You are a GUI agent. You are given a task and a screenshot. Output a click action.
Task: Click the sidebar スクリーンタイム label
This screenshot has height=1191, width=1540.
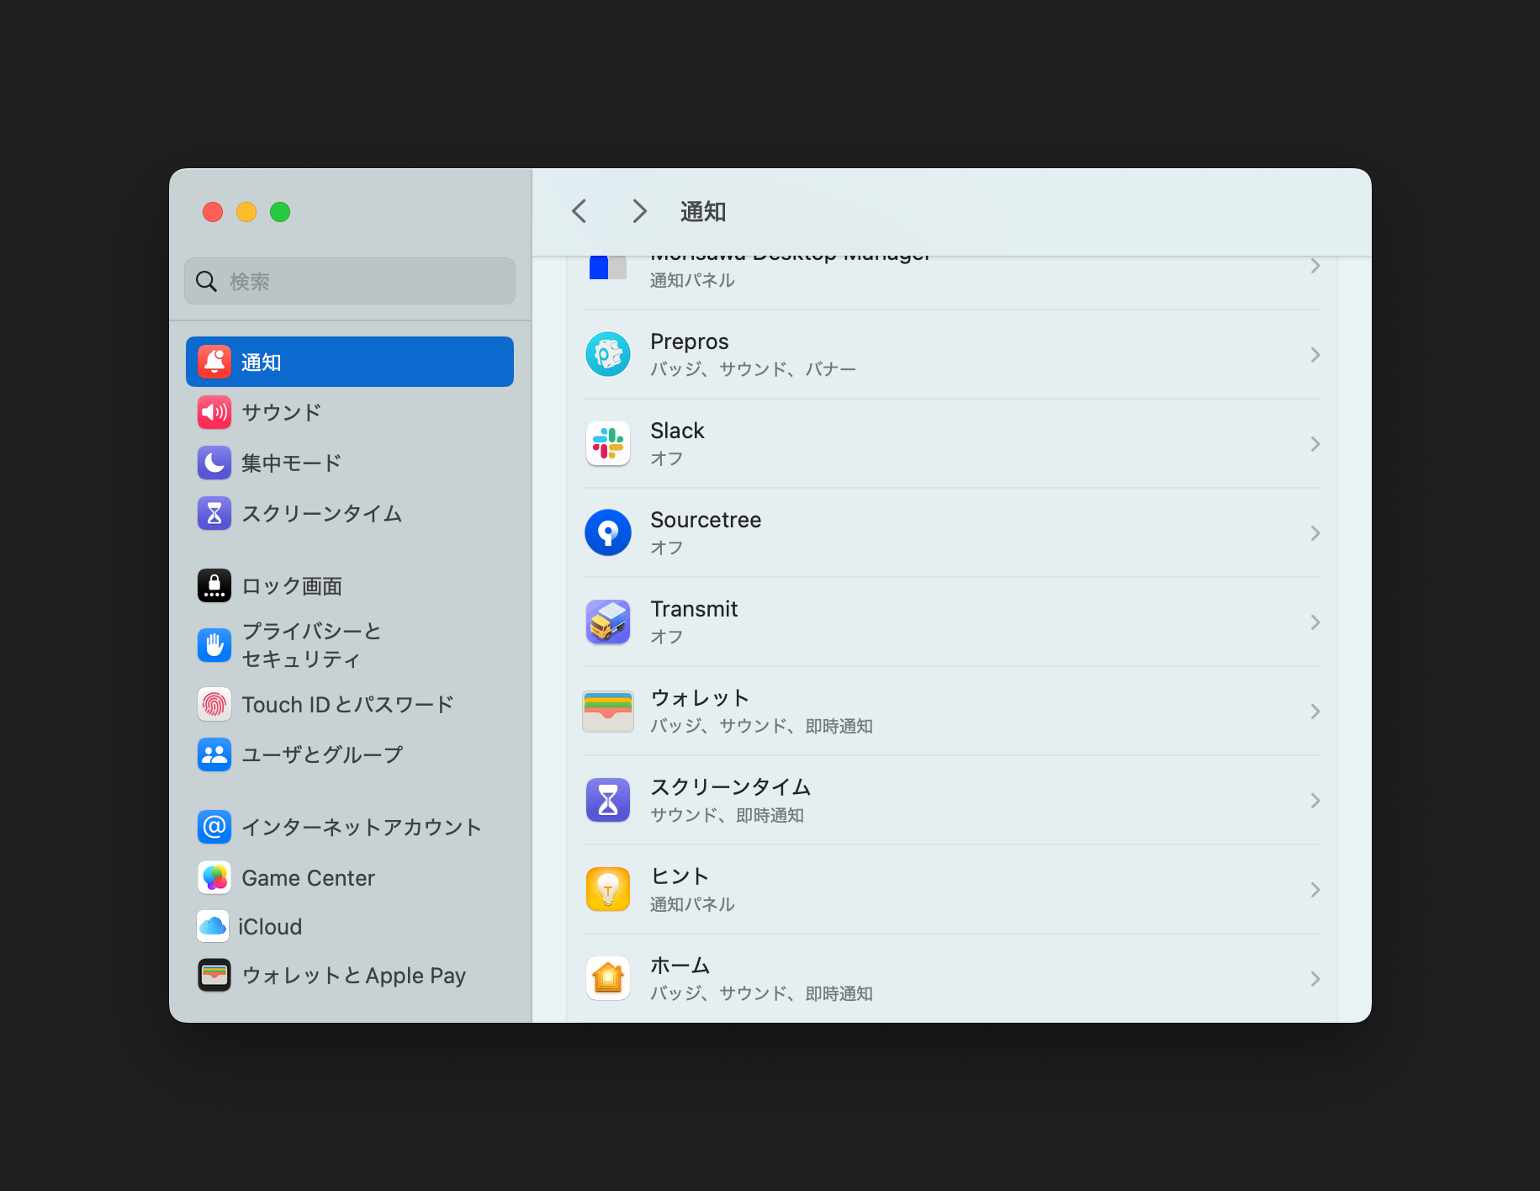pyautogui.click(x=322, y=513)
